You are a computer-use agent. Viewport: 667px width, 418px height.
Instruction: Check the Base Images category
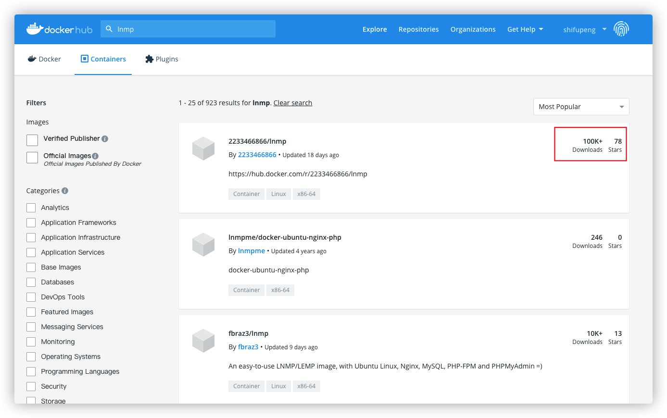[31, 267]
